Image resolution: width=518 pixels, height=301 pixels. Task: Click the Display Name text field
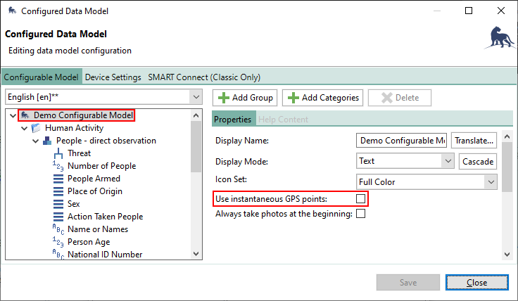[x=401, y=140]
